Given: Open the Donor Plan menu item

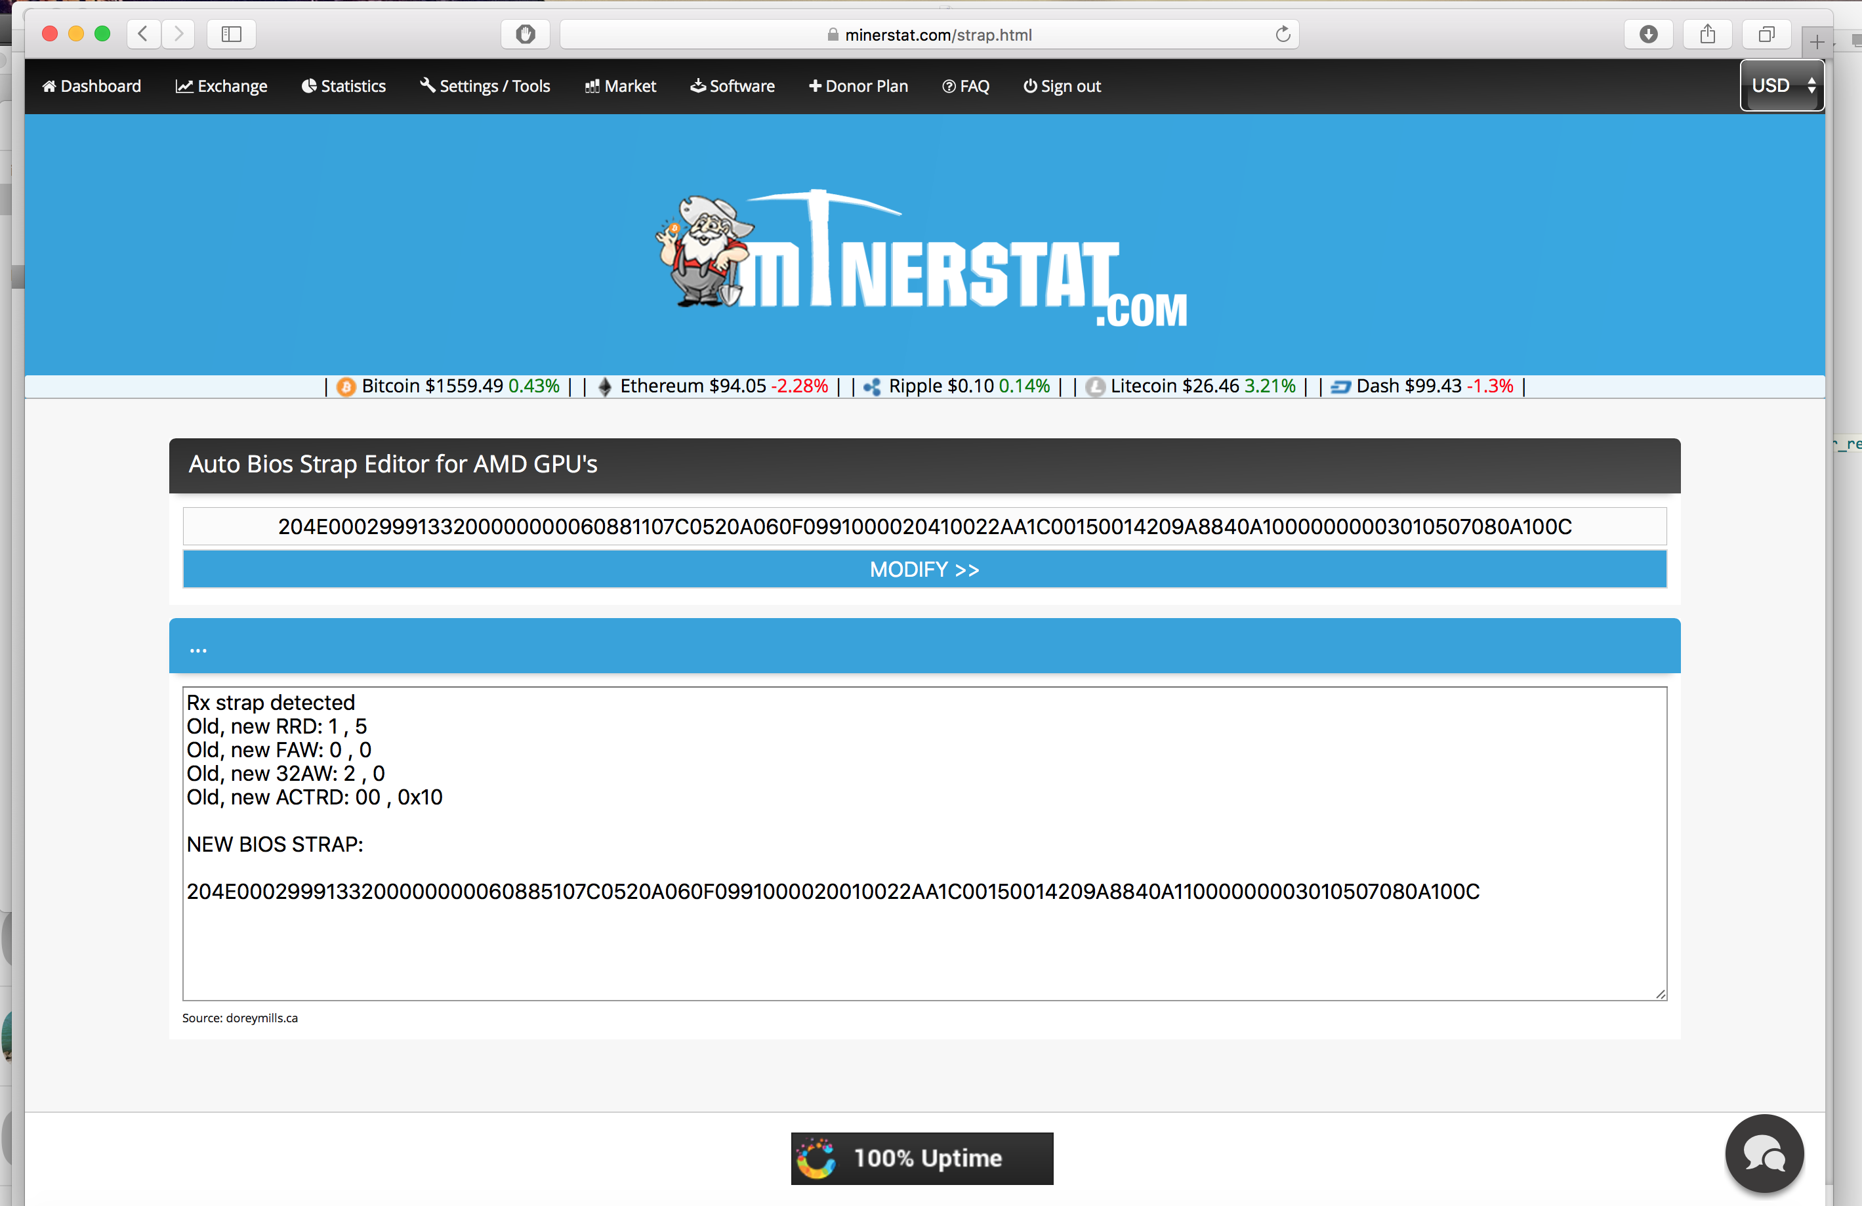Looking at the screenshot, I should [858, 86].
